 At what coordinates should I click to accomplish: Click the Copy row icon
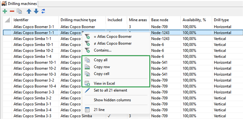87,67
